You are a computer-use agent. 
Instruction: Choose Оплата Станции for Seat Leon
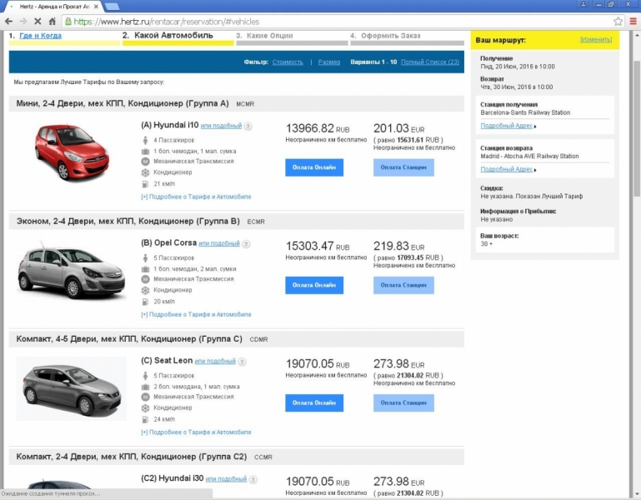[403, 402]
